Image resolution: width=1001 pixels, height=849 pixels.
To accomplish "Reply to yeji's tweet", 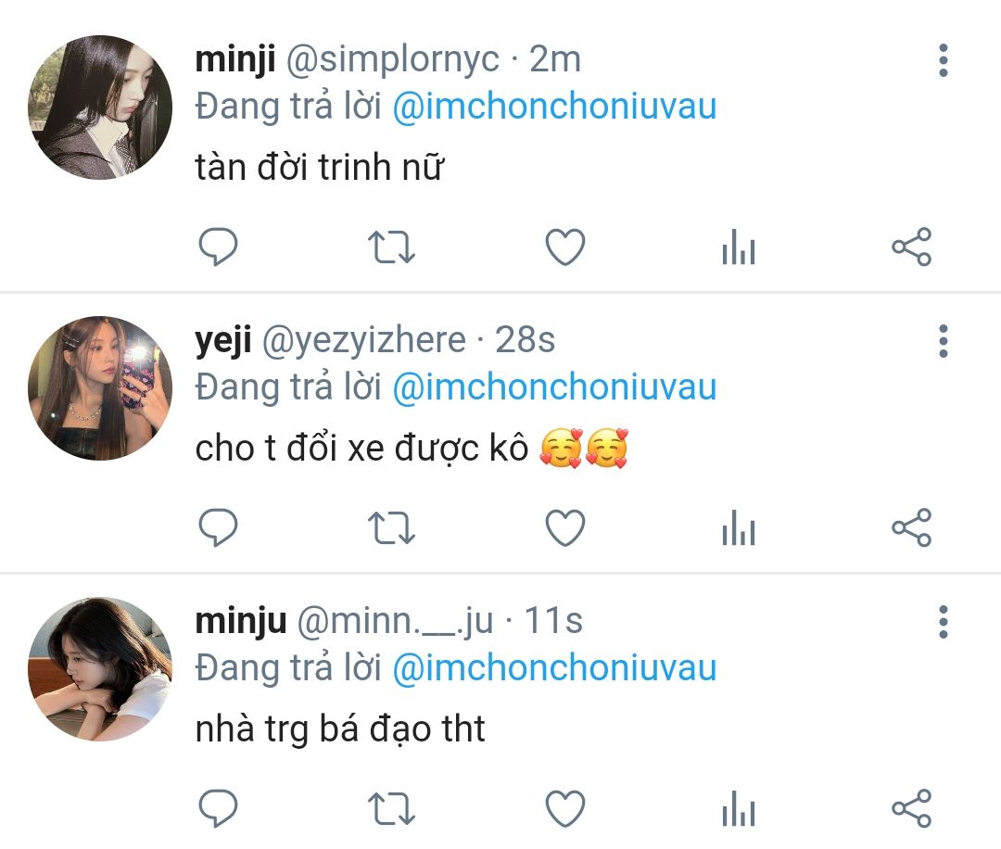I will coord(219,527).
